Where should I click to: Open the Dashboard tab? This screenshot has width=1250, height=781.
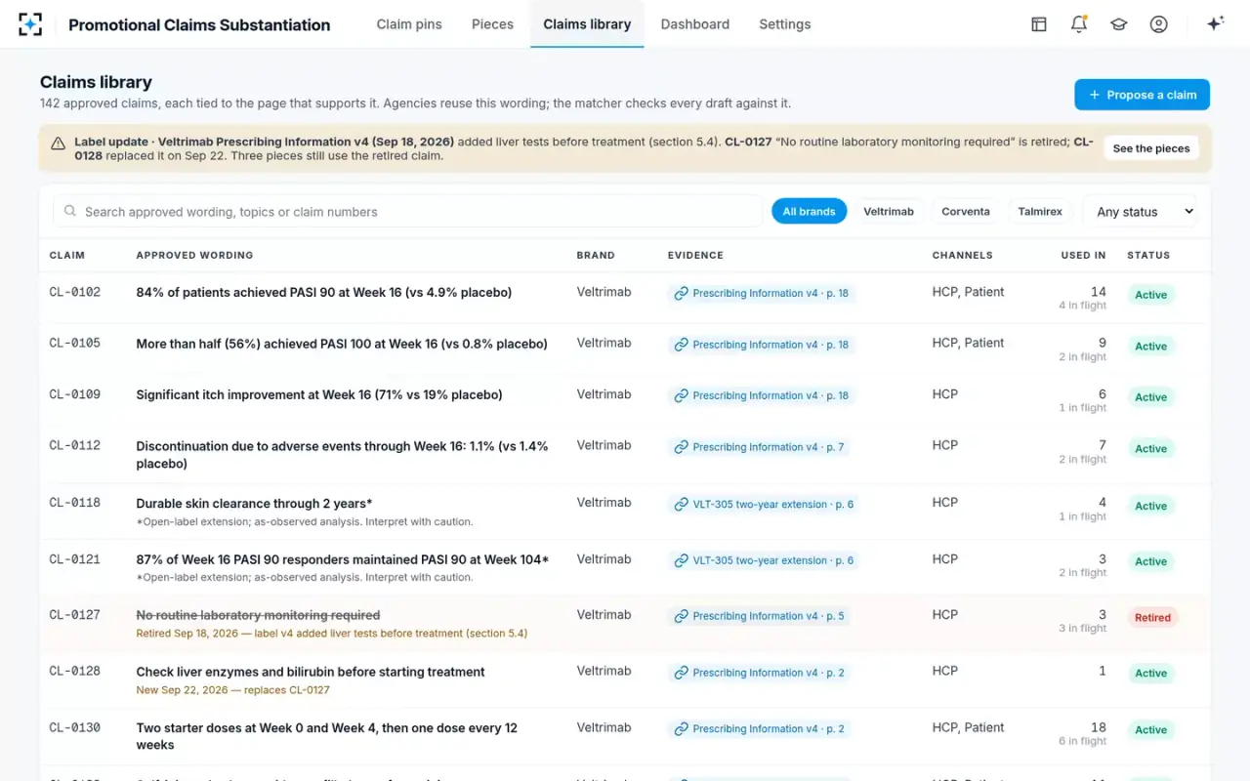coord(695,24)
